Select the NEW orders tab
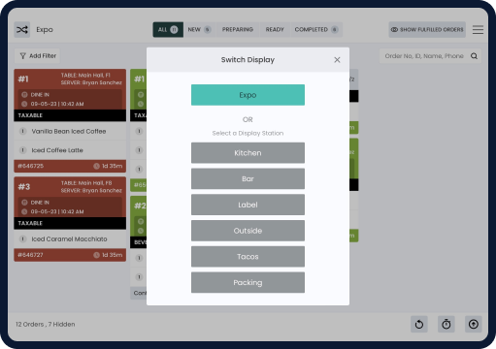 (199, 30)
